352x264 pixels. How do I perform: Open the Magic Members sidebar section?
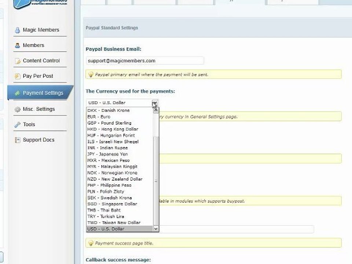coord(41,30)
